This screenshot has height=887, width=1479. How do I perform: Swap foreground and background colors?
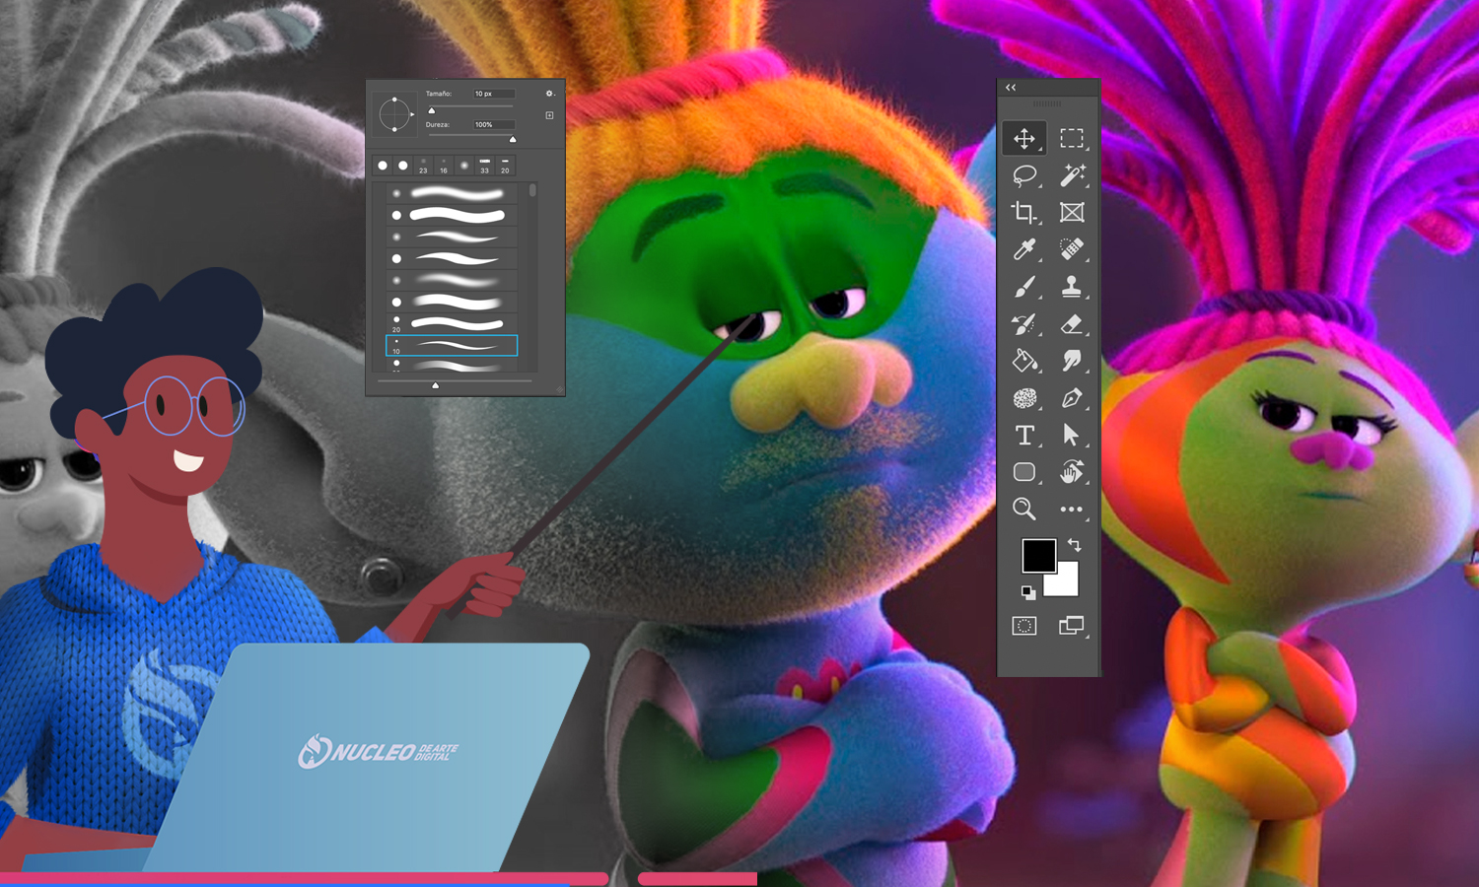pos(1074,545)
